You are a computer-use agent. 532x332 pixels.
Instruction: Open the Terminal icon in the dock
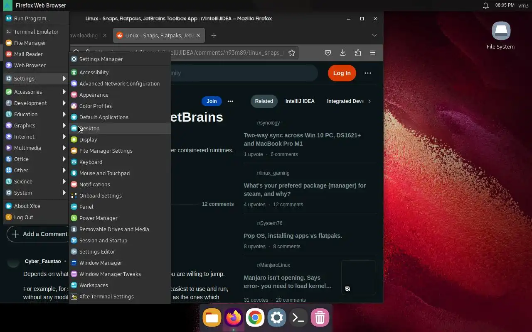298,318
